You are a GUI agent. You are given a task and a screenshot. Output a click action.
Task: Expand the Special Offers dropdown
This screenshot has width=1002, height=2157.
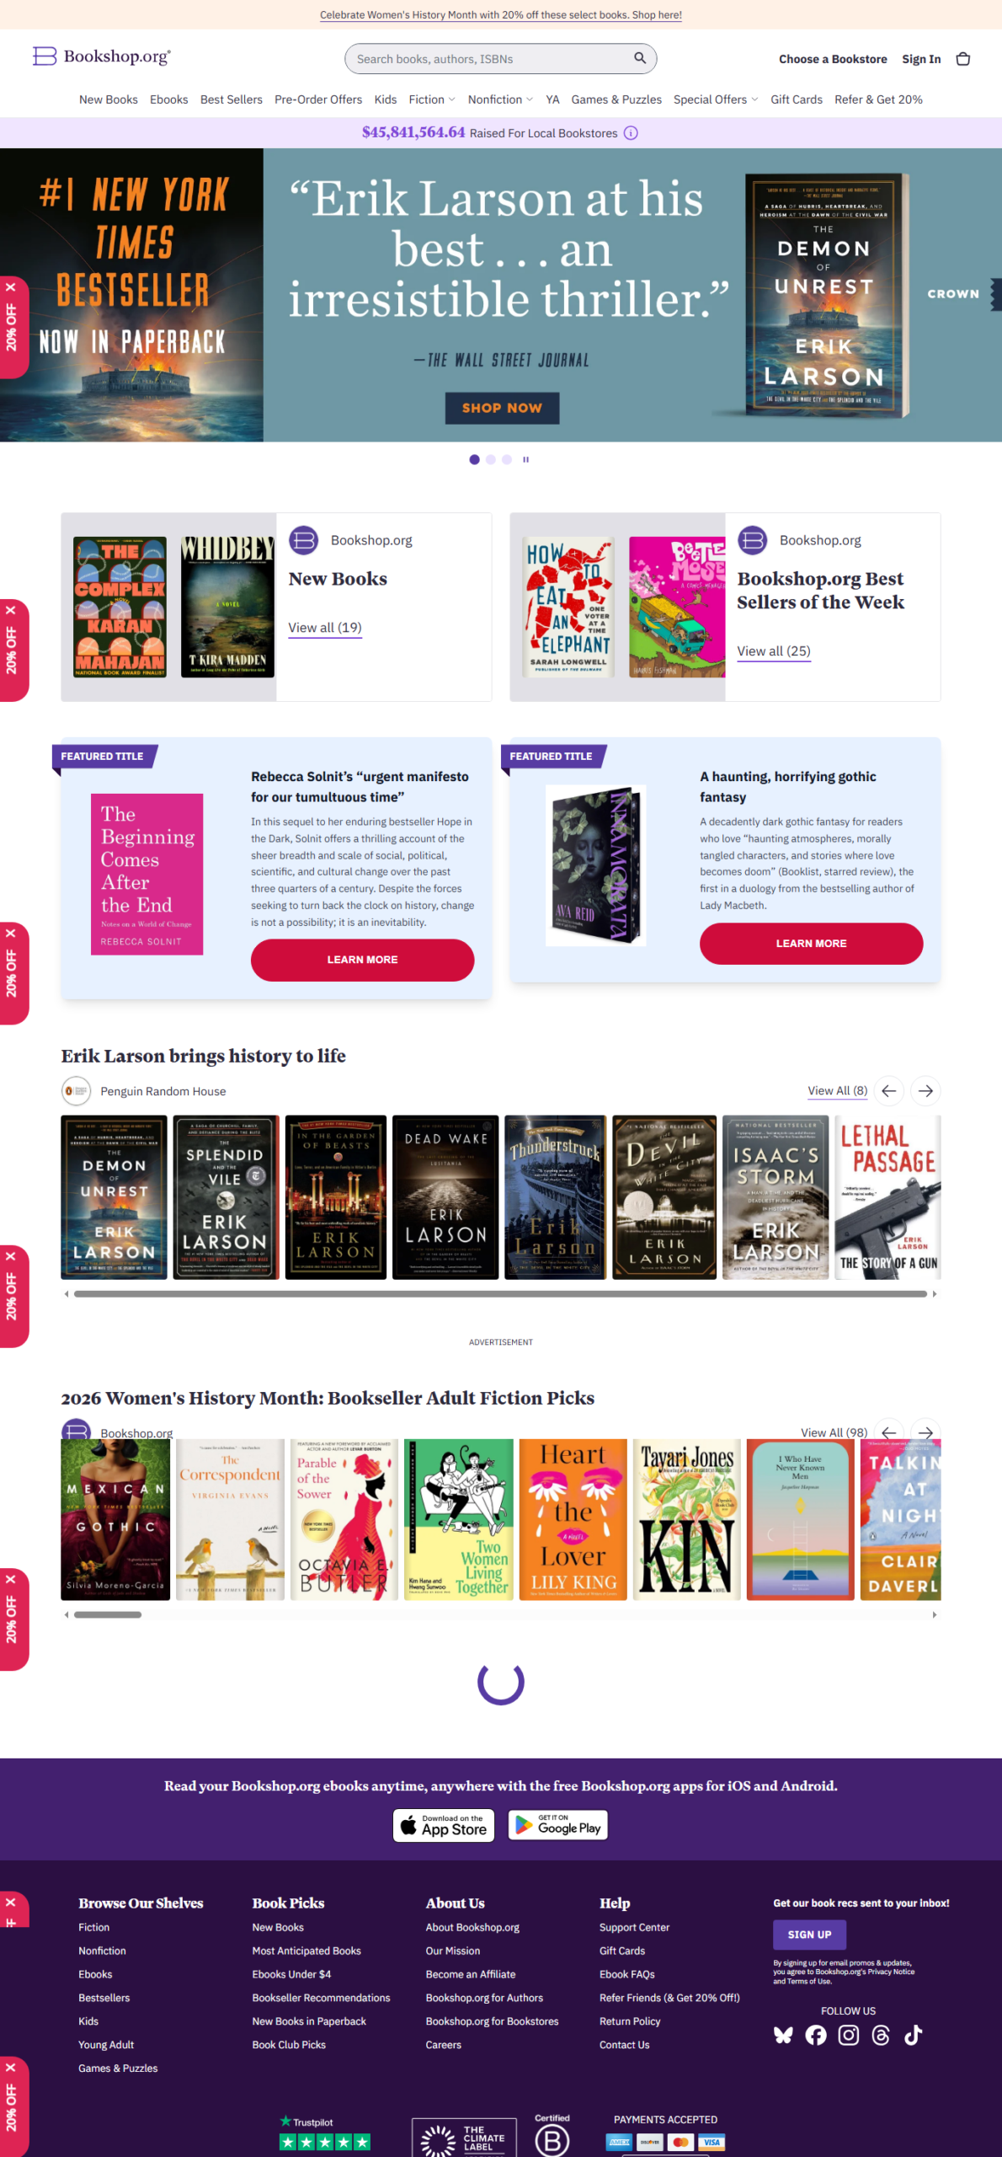click(x=716, y=99)
